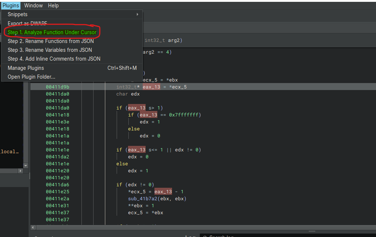Click the code view's horizontal scrollbar track
This screenshot has width=376, height=237.
point(183,228)
